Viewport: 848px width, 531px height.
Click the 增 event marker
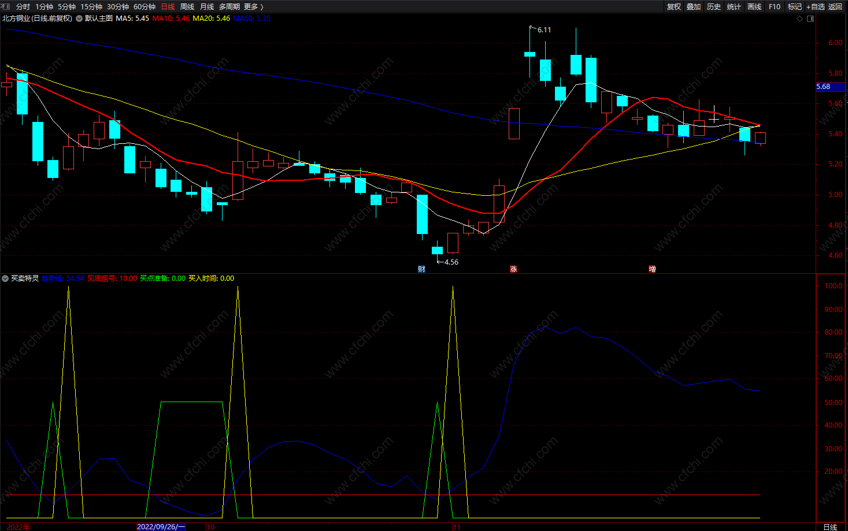coord(652,269)
